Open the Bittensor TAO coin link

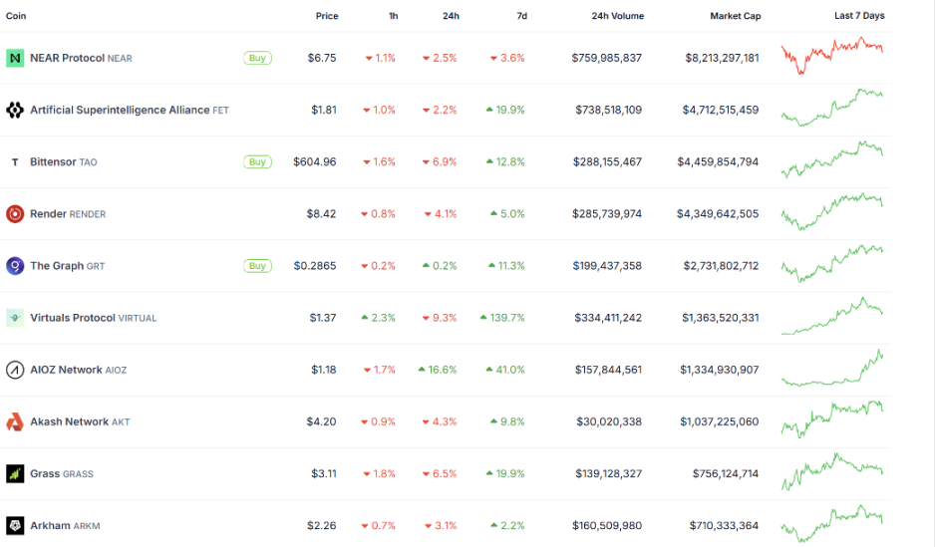pyautogui.click(x=63, y=162)
